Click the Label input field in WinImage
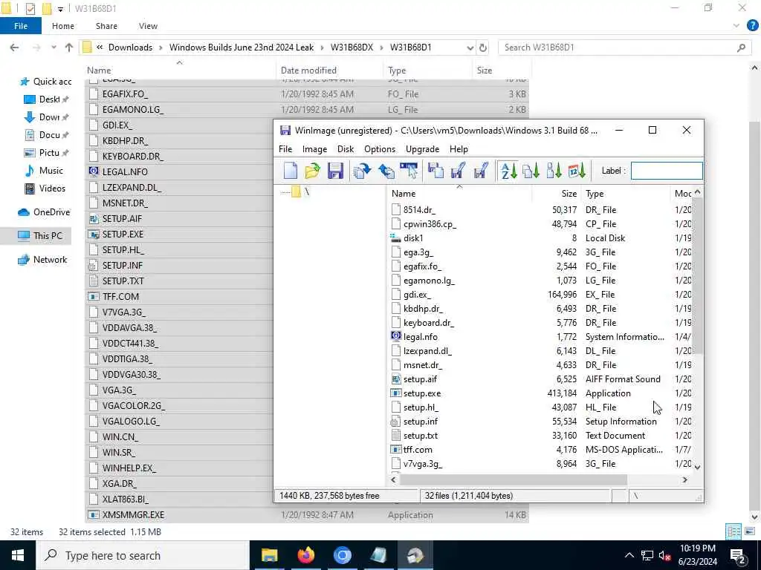Viewport: 761px width, 570px height. click(x=667, y=171)
